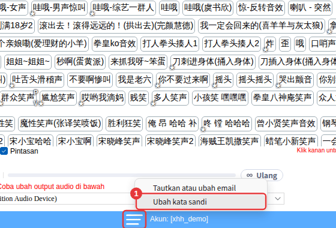
Task: Play the '蜡笔小新笑声' laugh
Action: click(291, 141)
